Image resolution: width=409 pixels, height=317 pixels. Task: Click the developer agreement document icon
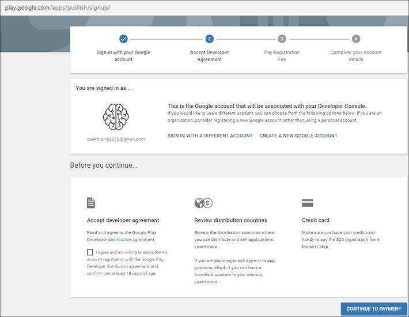(91, 203)
